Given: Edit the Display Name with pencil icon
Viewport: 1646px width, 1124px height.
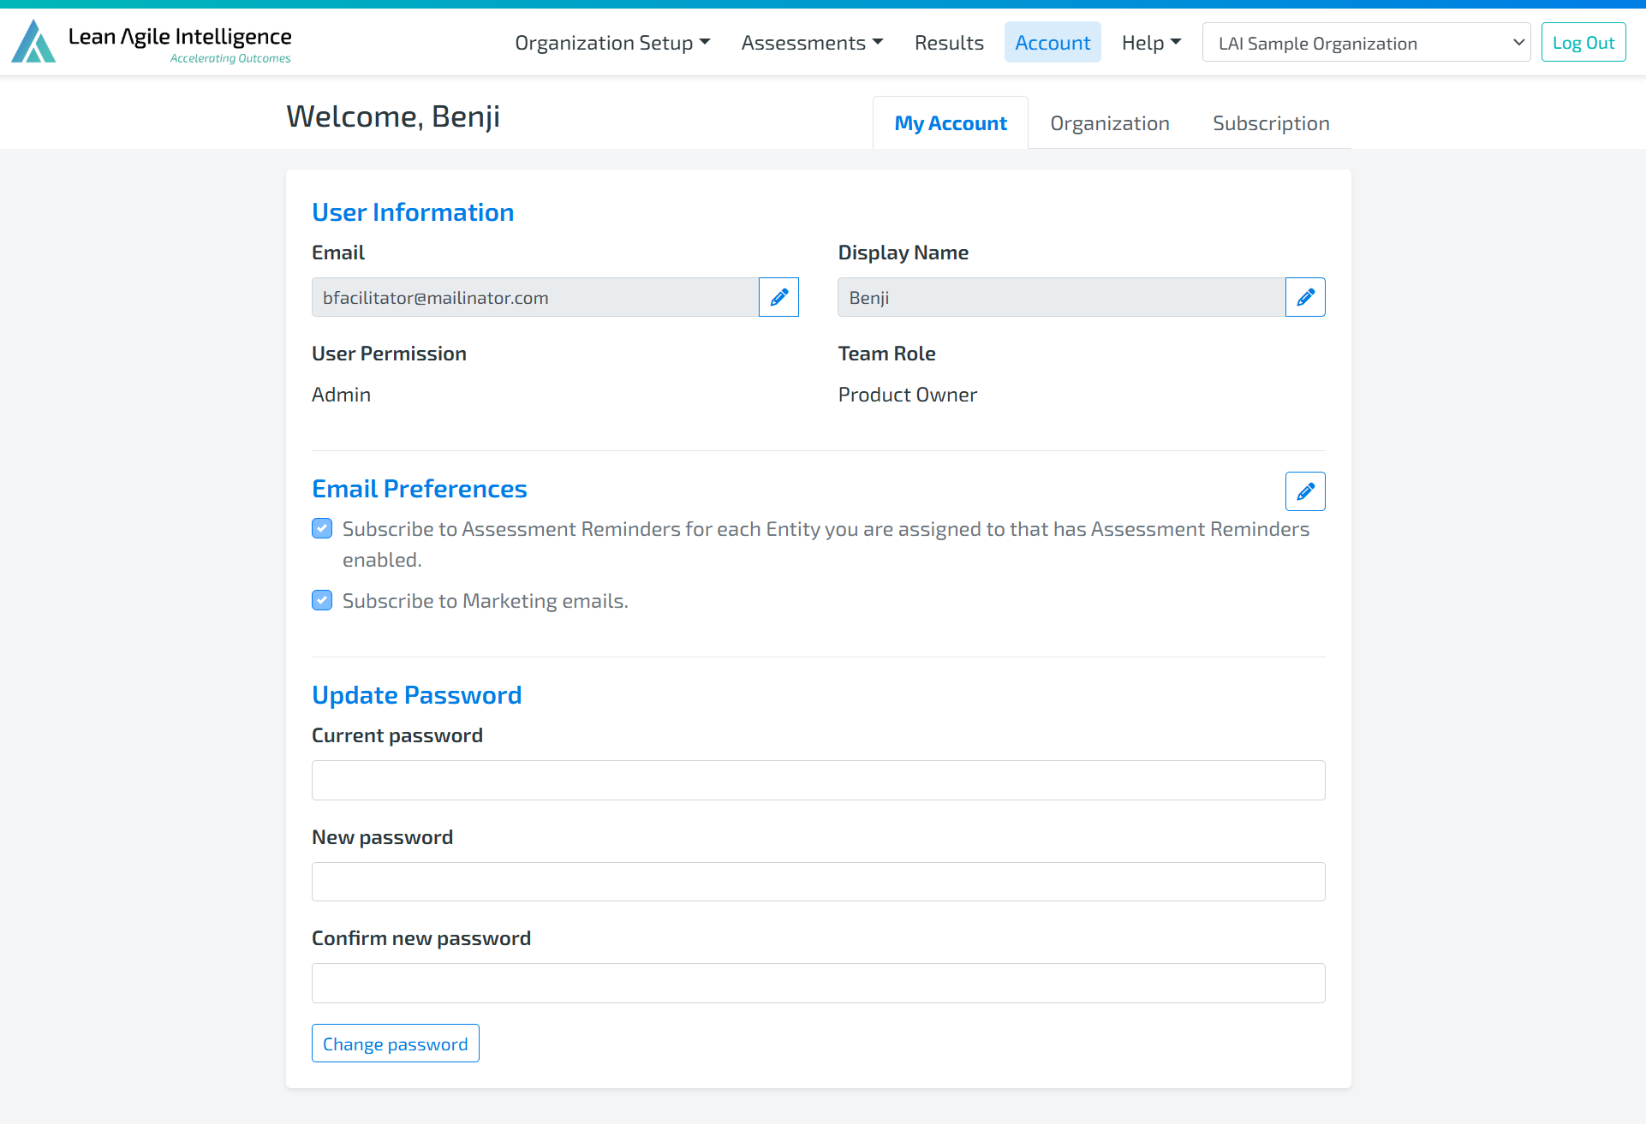Looking at the screenshot, I should pos(1305,297).
